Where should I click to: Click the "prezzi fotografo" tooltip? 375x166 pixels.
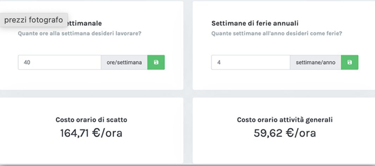[34, 20]
